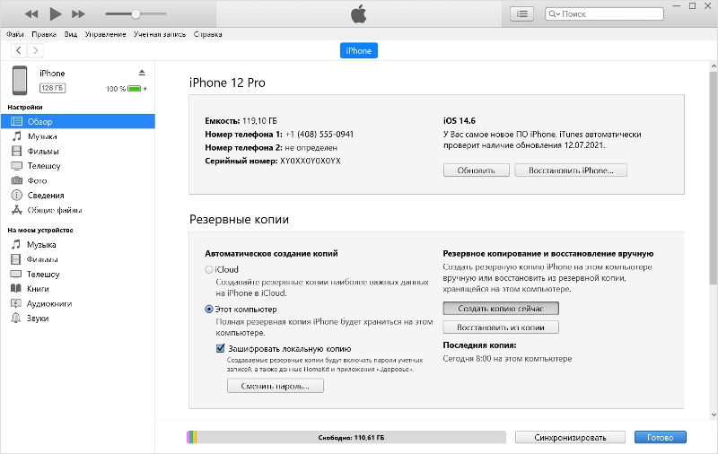Click Восстановить iPhone... button
This screenshot has width=718, height=454.
(571, 170)
